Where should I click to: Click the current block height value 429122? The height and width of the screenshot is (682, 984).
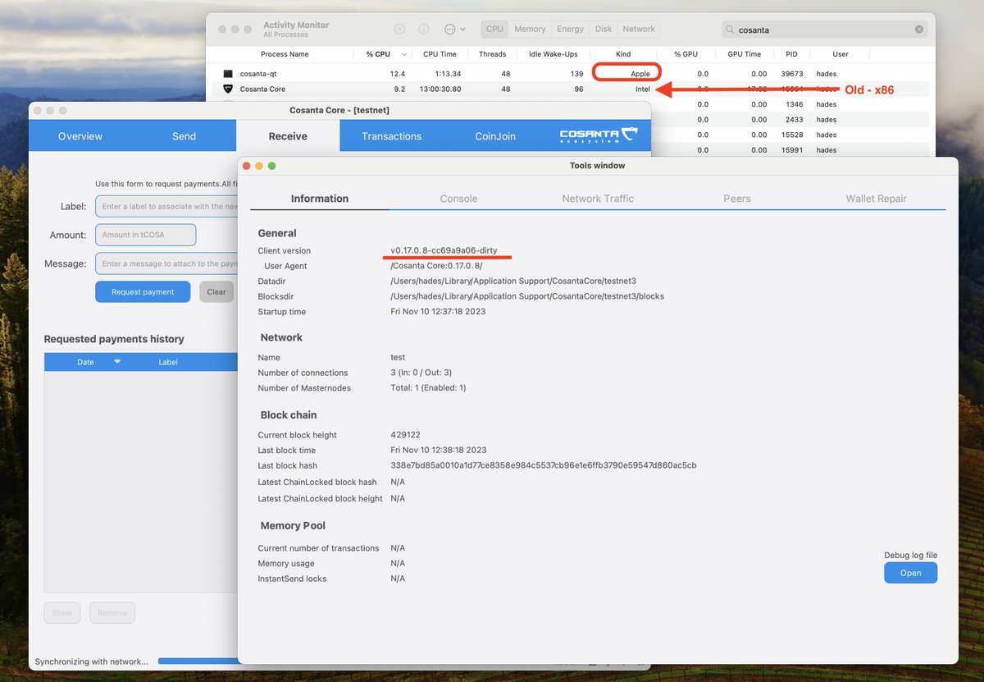pyautogui.click(x=405, y=435)
